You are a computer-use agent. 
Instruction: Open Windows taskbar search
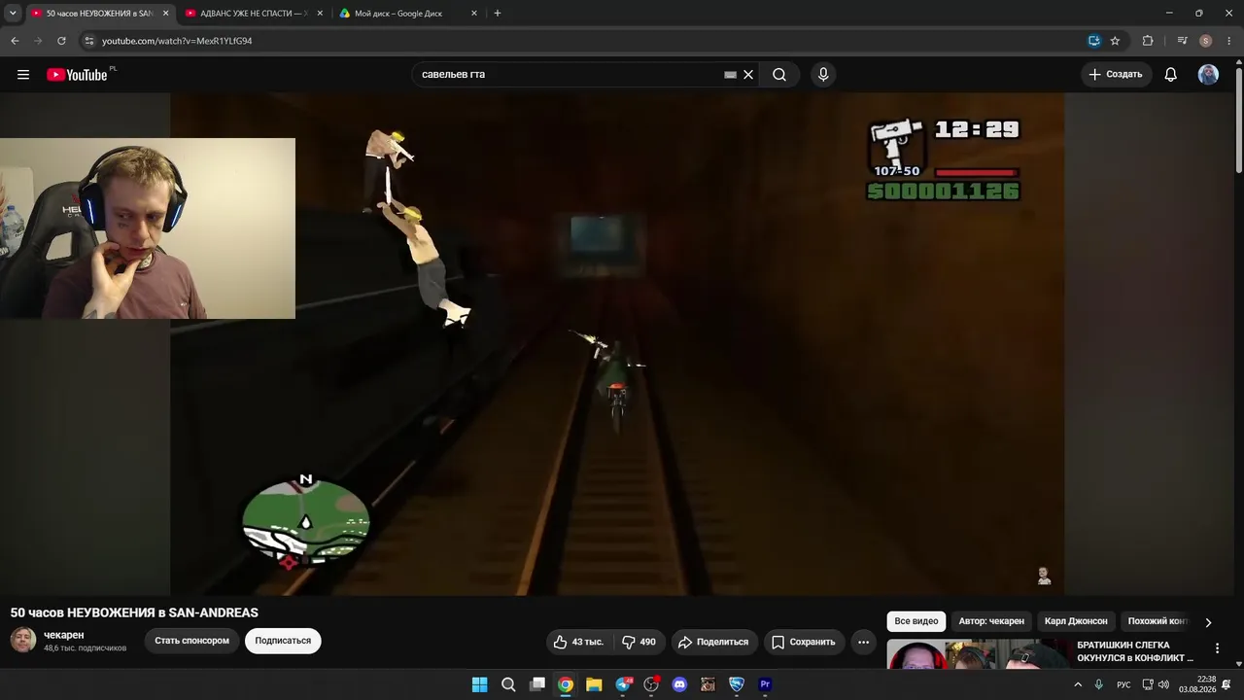[x=508, y=684]
